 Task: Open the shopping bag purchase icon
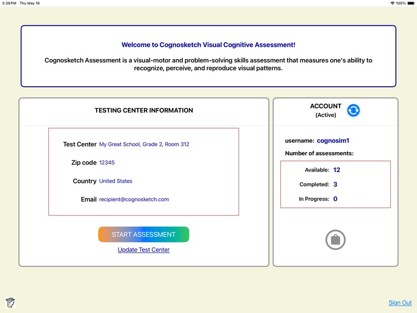[335, 239]
